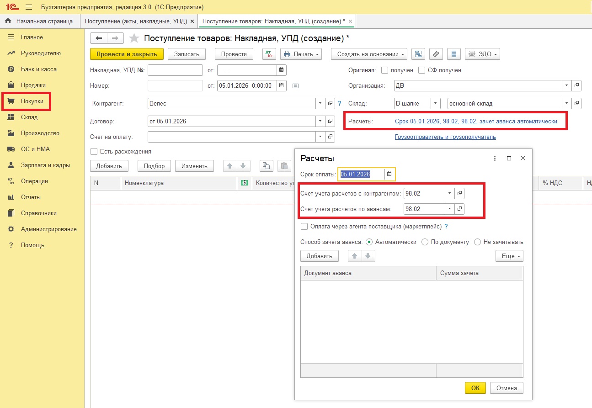Open calendar for the Накладная, УПД date

point(282,70)
